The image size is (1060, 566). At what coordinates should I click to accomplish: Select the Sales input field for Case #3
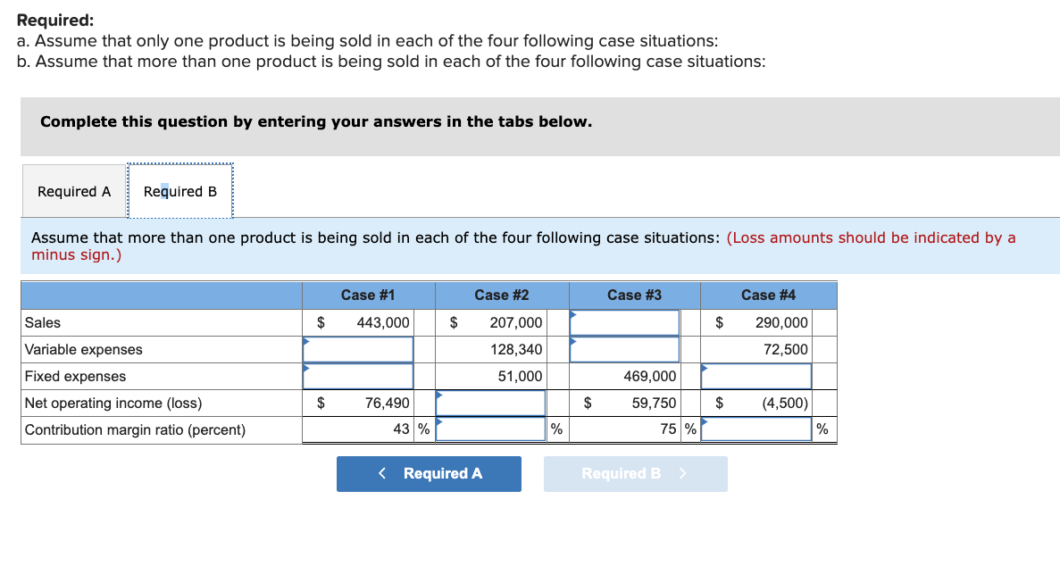pos(623,322)
